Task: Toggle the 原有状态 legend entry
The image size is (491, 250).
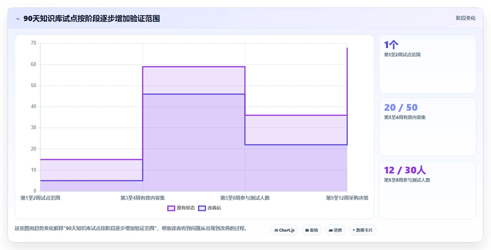Action: [181, 208]
